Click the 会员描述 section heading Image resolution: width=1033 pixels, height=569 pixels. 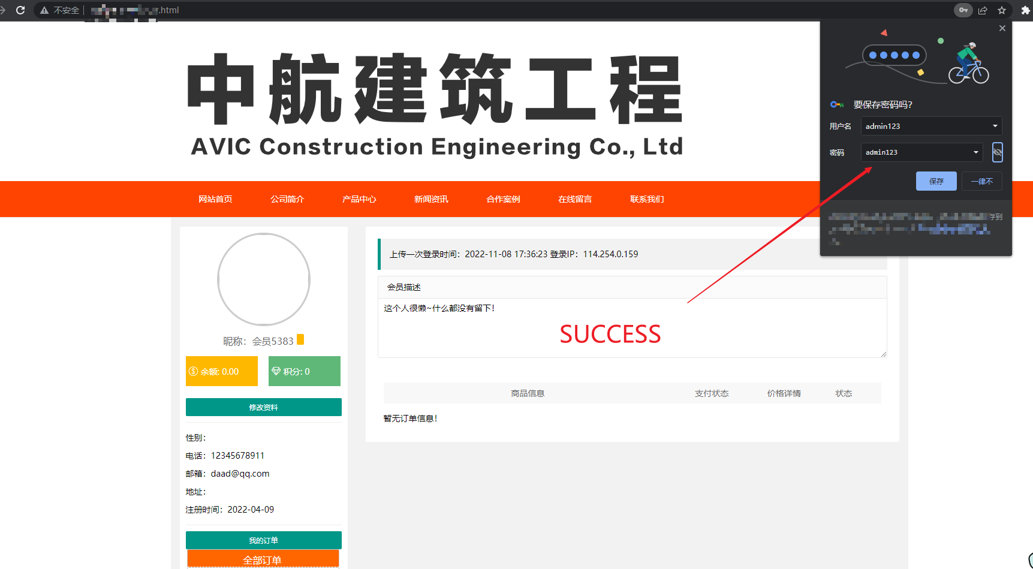[404, 287]
